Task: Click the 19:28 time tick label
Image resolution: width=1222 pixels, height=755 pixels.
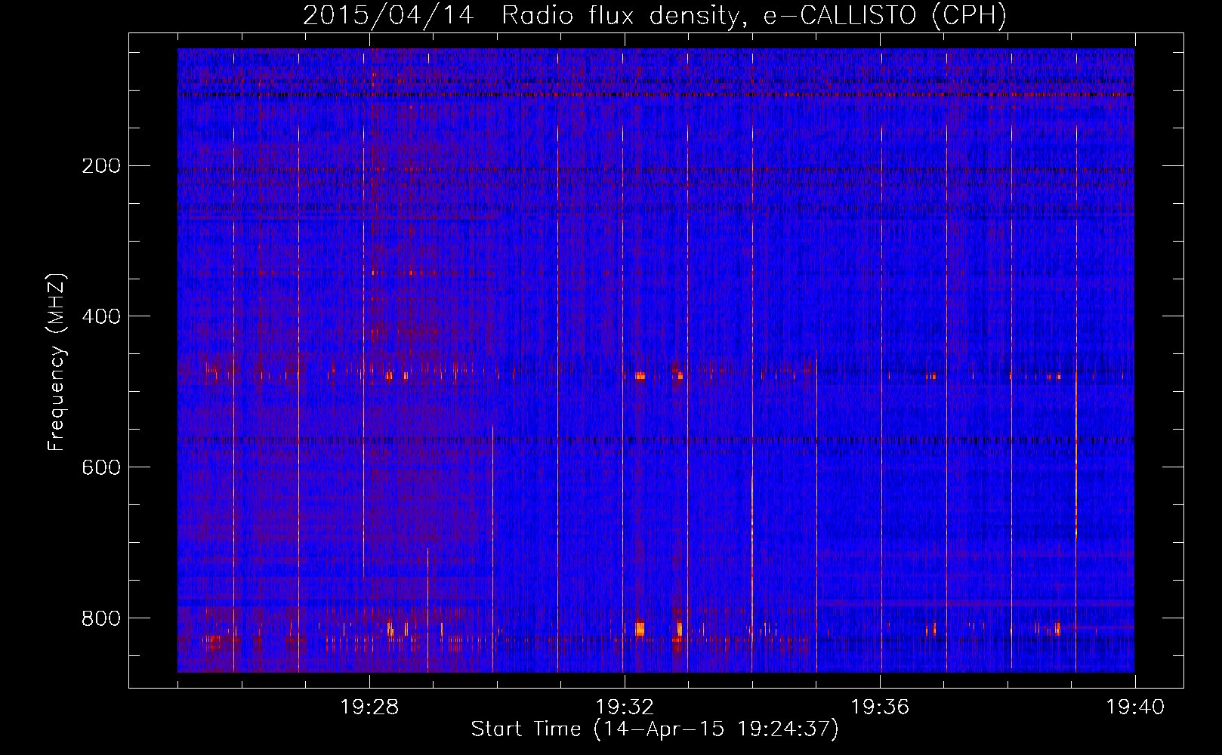Action: point(369,707)
